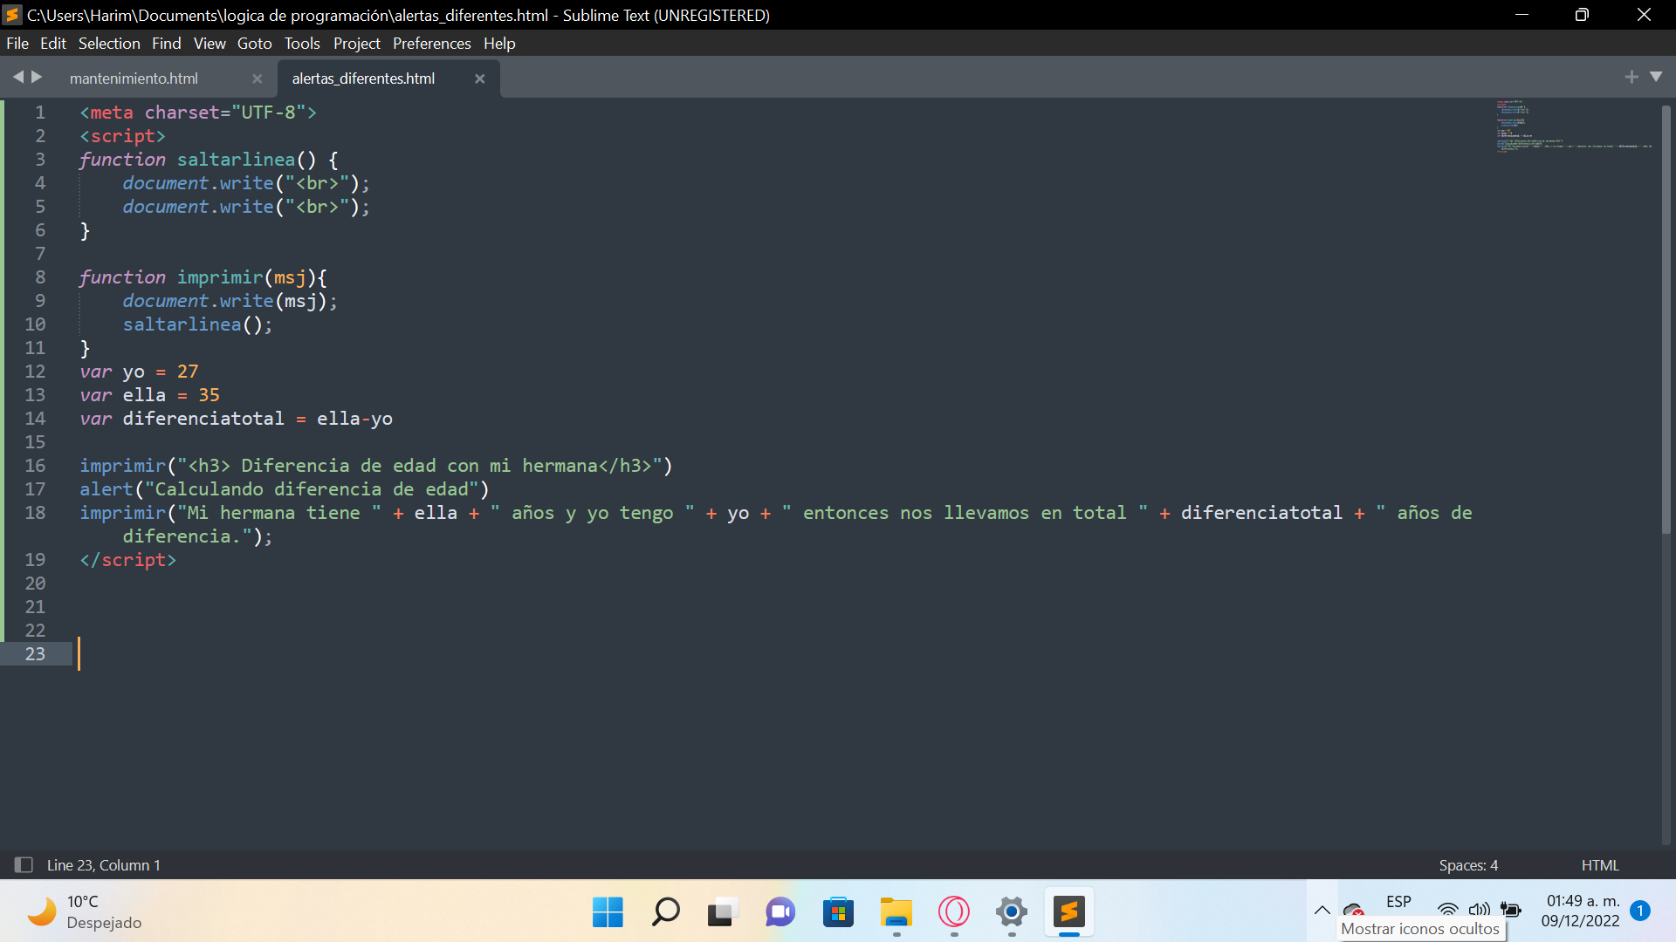1676x942 pixels.
Task: Click the alert call on line 17
Action: point(285,489)
